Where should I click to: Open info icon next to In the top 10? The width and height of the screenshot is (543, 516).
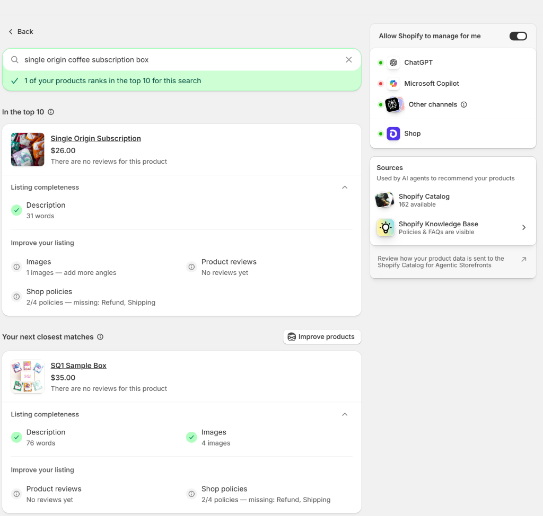coord(51,112)
